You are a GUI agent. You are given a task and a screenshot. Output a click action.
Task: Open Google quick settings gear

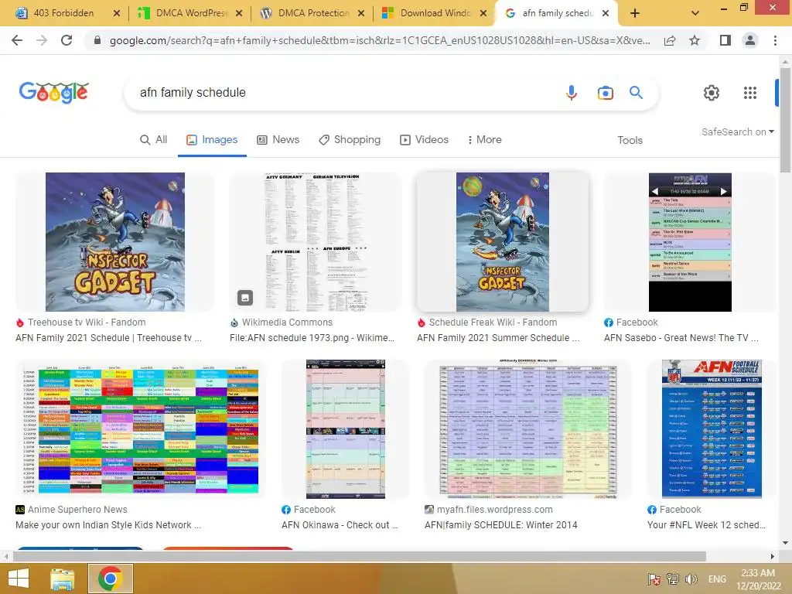pyautogui.click(x=712, y=93)
